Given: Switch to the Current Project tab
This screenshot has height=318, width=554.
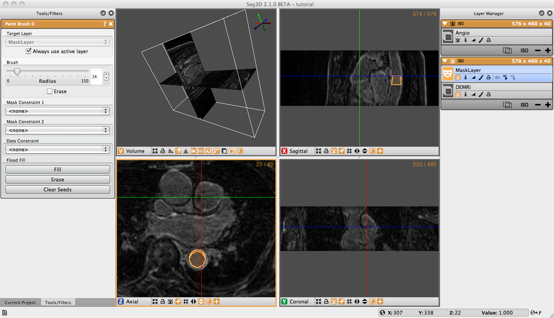Looking at the screenshot, I should (x=20, y=303).
